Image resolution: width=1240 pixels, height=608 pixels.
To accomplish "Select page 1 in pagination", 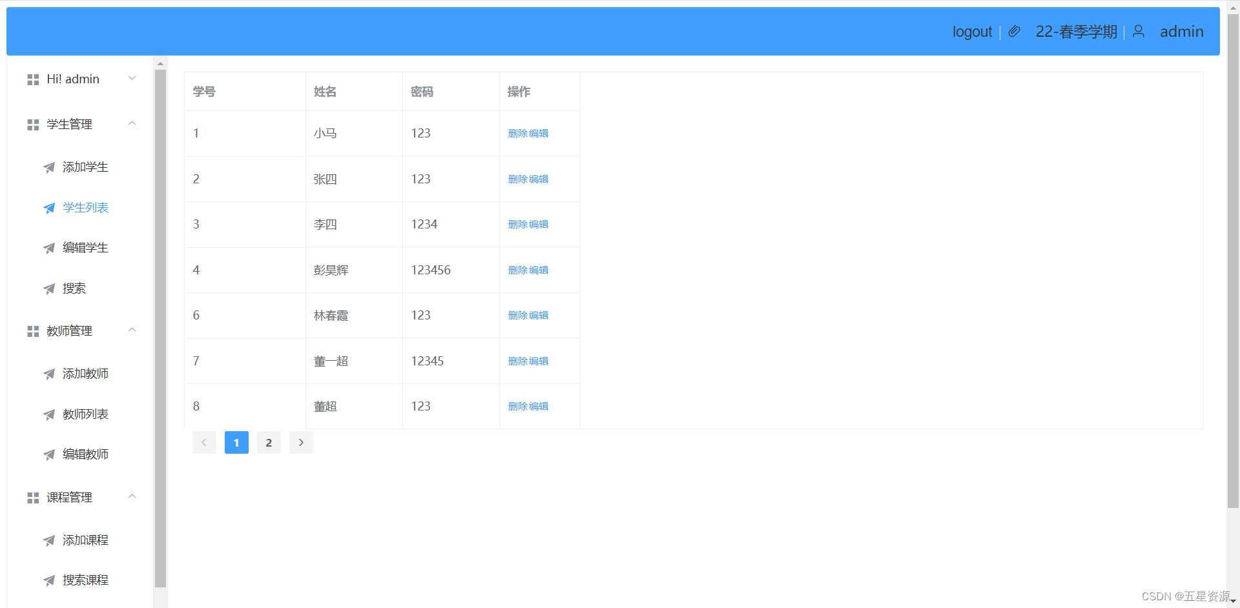I will pyautogui.click(x=236, y=443).
